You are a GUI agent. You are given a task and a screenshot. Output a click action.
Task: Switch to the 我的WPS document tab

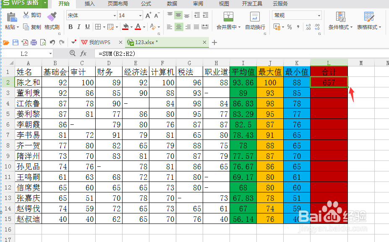pos(99,42)
